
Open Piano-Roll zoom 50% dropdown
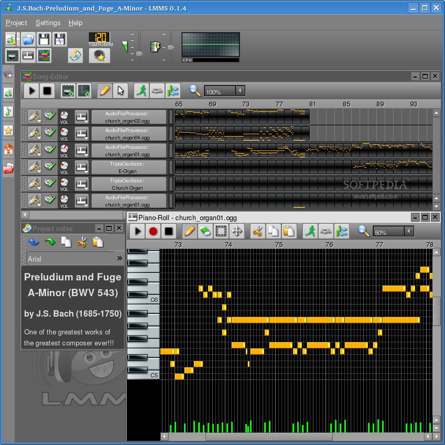[x=409, y=231]
